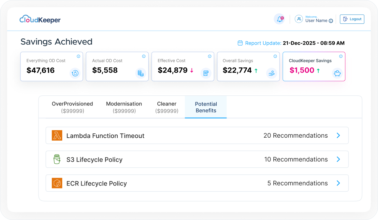Expand ECR Lifecycle Policy recommendations chevron
The width and height of the screenshot is (378, 220).
click(x=338, y=183)
